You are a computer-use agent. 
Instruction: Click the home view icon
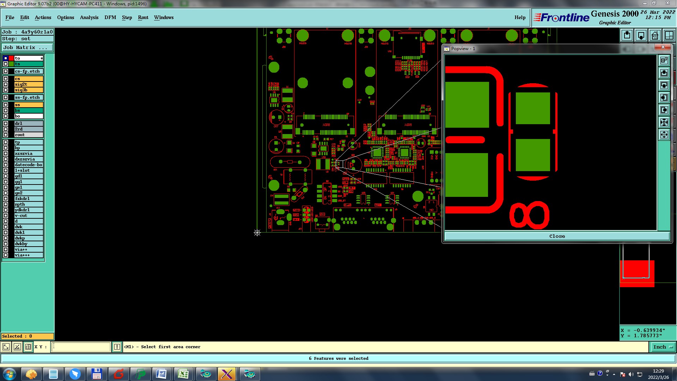(655, 36)
